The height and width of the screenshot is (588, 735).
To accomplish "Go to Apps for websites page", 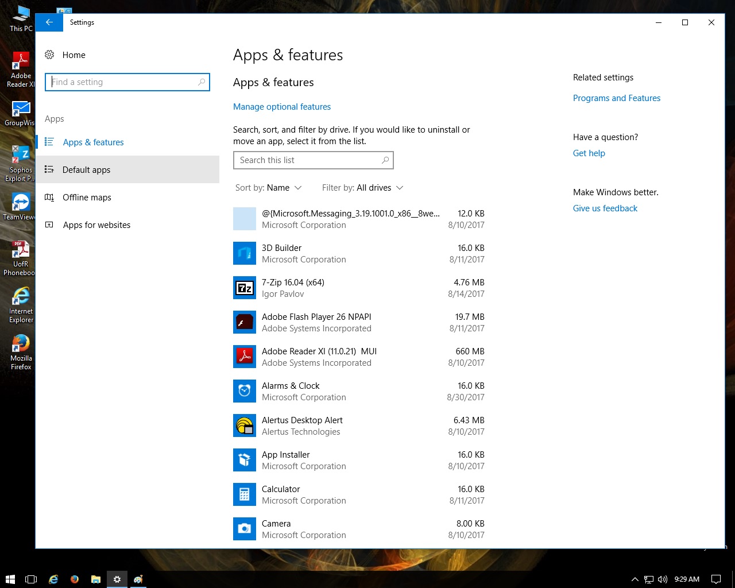I will click(127, 225).
